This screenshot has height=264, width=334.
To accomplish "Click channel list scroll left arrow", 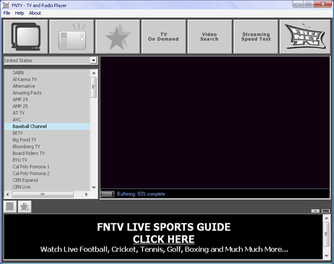I will tap(8, 194).
